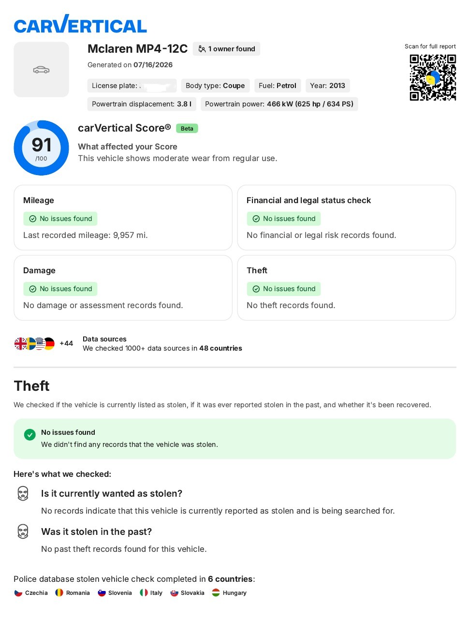Click the Theft card "No issues found" badge
The image size is (469, 620).
(x=284, y=289)
